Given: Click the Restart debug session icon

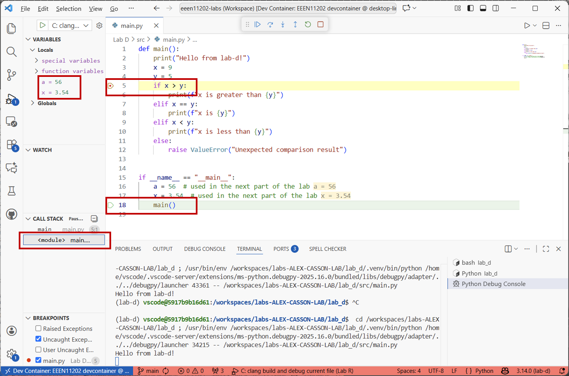Looking at the screenshot, I should tap(308, 24).
